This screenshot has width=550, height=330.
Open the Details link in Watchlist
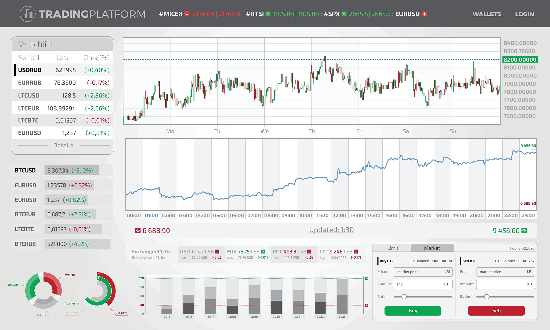point(63,146)
